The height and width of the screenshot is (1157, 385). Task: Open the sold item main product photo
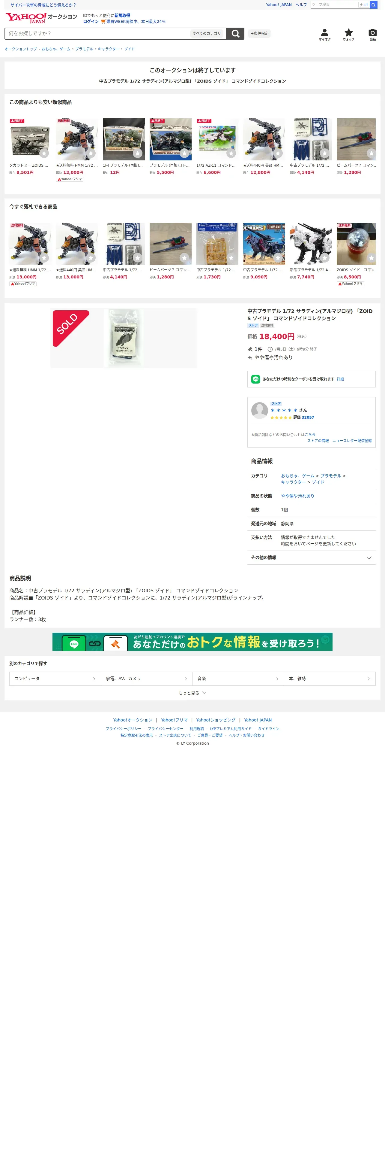click(x=124, y=338)
